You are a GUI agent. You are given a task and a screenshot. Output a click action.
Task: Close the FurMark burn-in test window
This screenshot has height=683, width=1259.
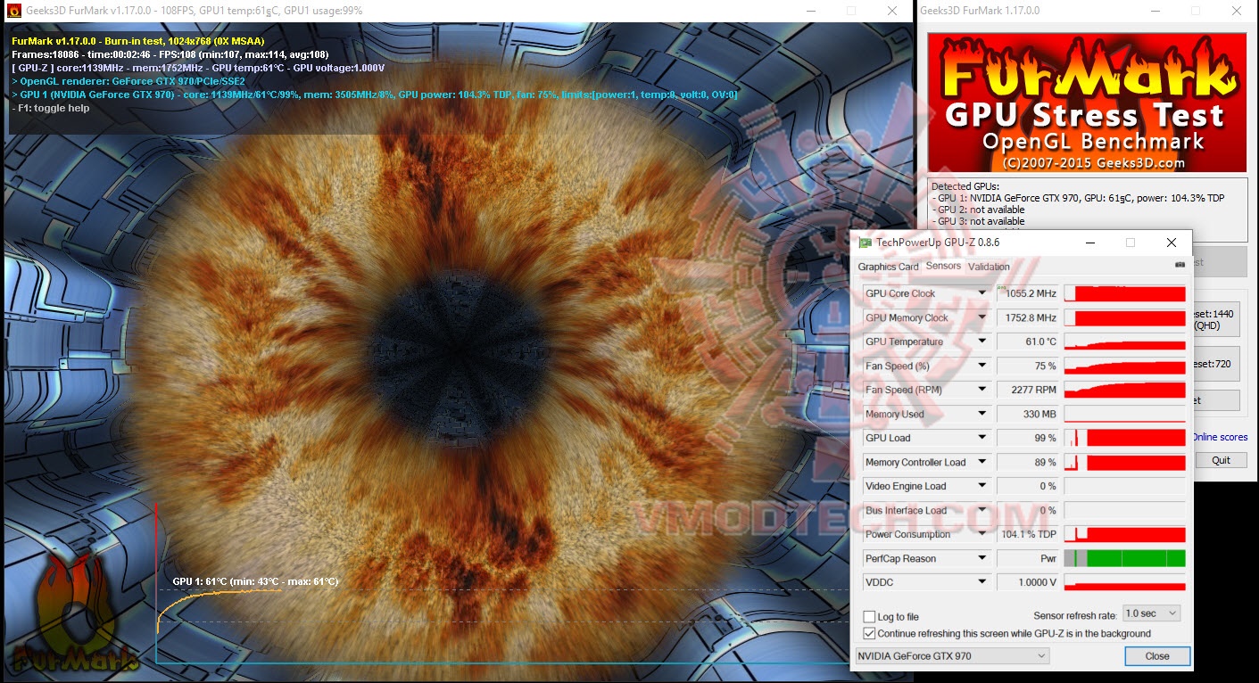click(x=891, y=11)
